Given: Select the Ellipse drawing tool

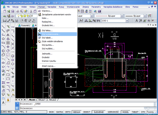Looking at the screenshot, I should tap(3, 63).
